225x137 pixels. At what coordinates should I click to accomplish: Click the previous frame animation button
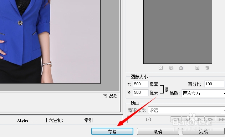pos(187,119)
